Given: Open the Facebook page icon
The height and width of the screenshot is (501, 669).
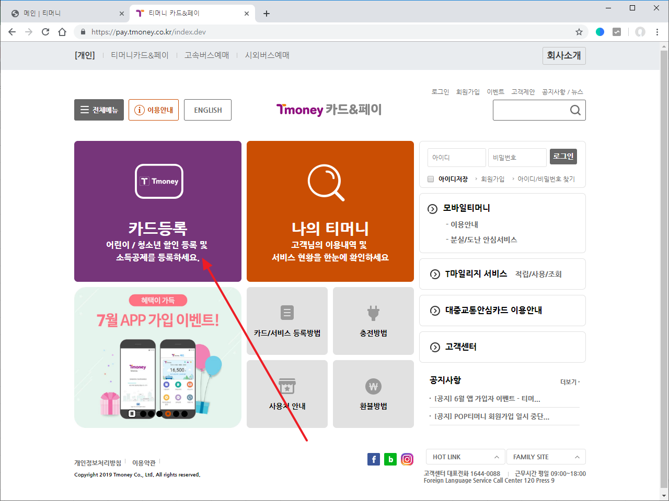Looking at the screenshot, I should pos(374,459).
